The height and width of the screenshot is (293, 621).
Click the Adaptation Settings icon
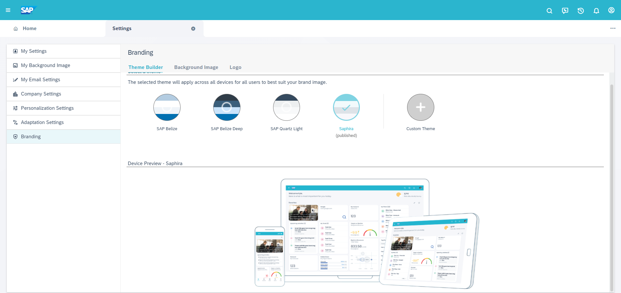[x=15, y=122]
